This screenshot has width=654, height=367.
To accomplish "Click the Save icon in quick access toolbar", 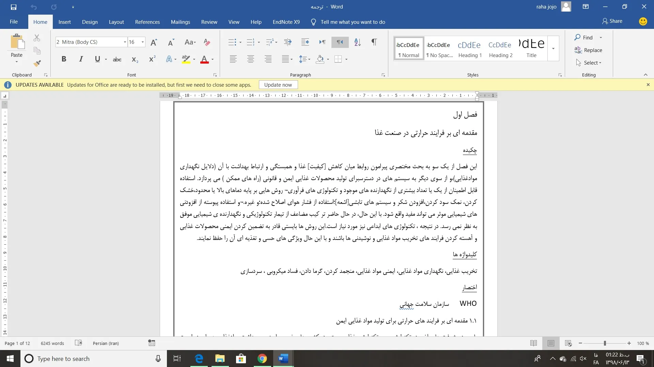I will pyautogui.click(x=14, y=7).
